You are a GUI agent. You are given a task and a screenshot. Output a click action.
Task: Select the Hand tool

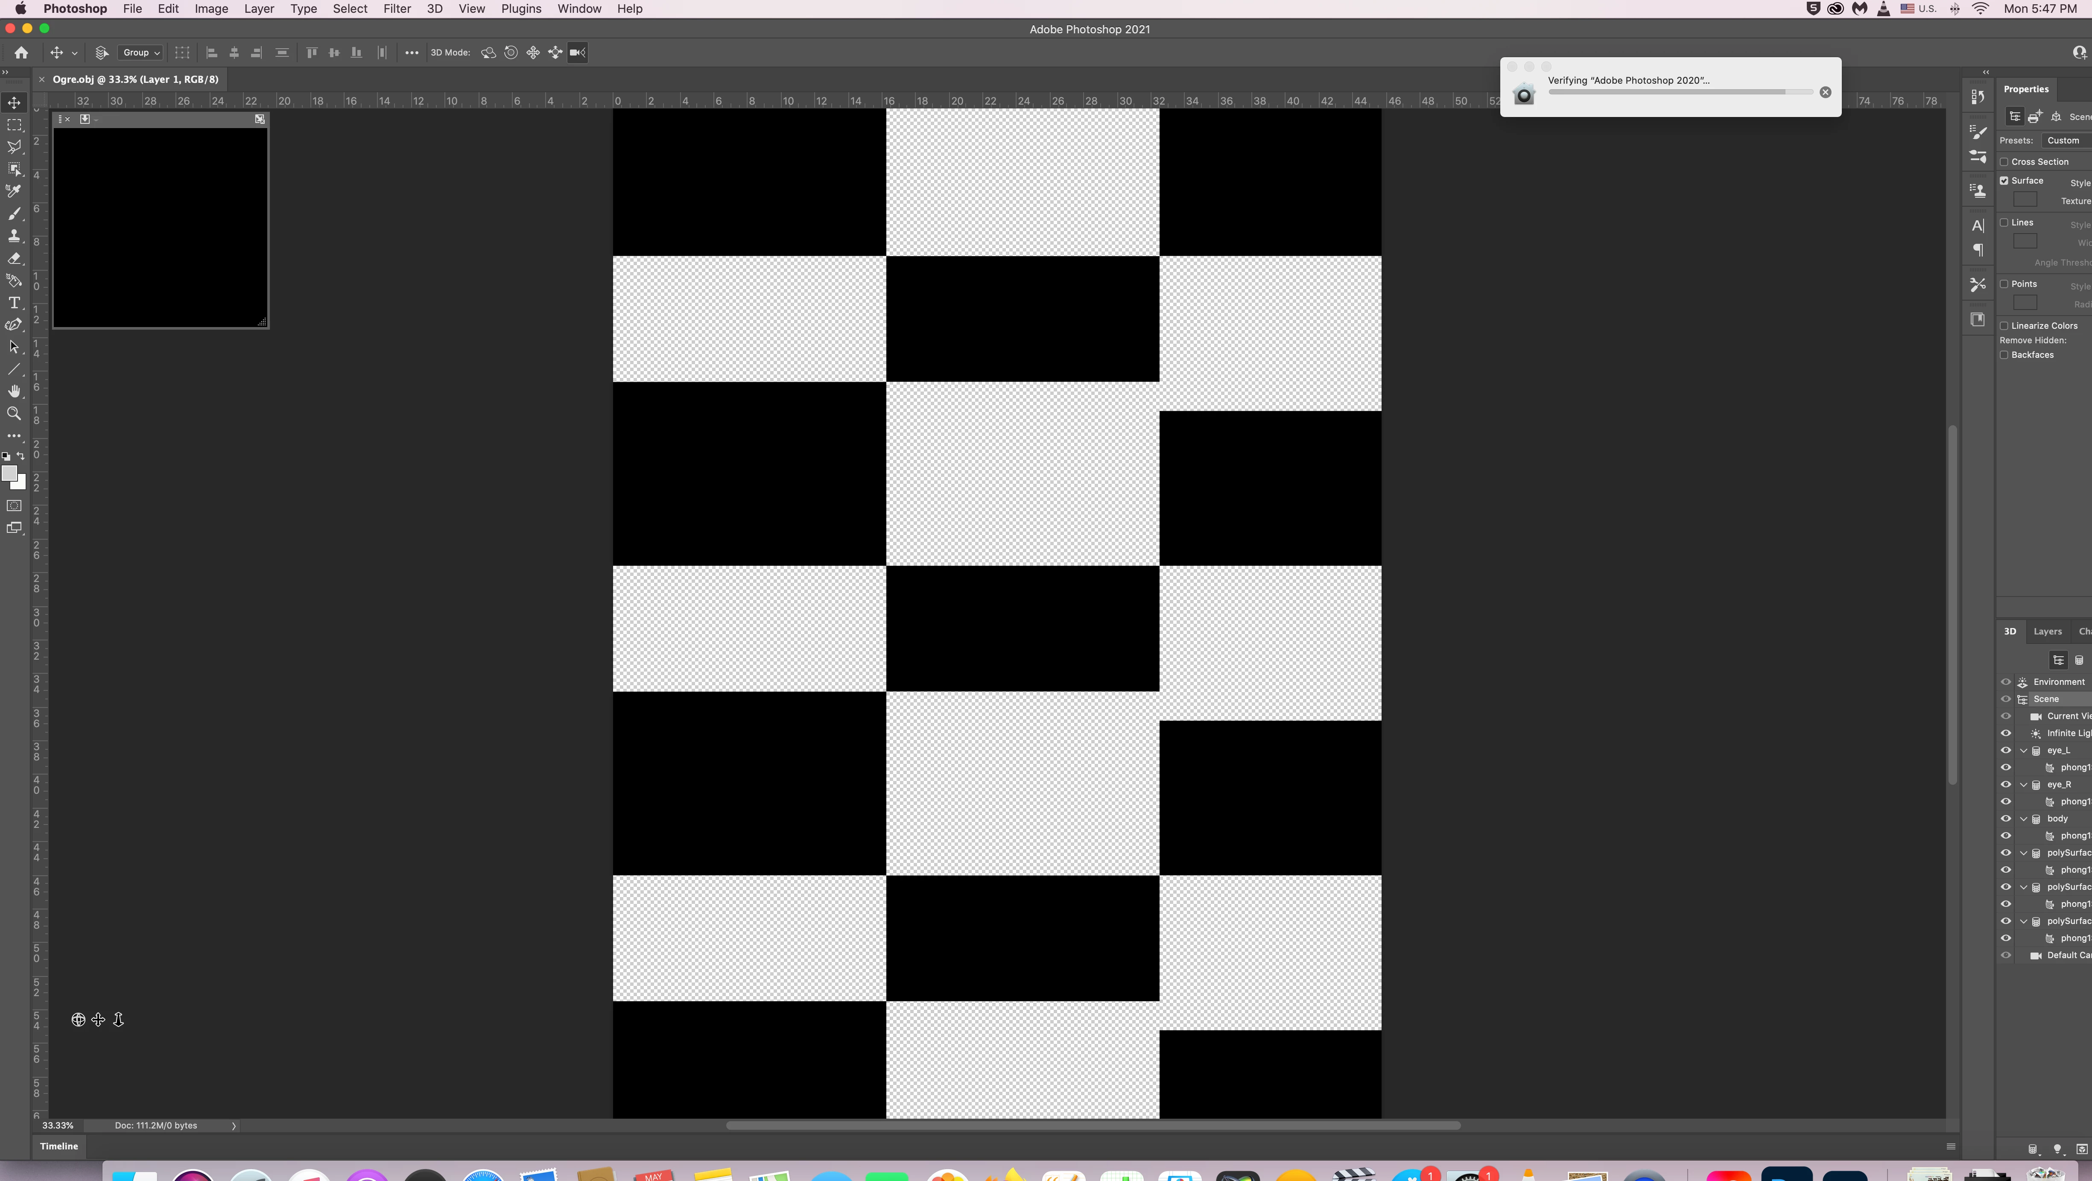(x=15, y=392)
